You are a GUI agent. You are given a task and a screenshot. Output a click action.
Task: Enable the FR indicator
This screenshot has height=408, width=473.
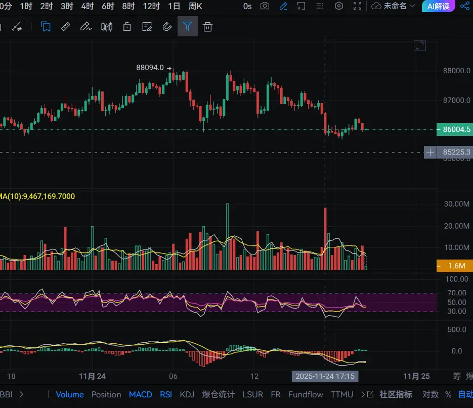click(x=276, y=394)
